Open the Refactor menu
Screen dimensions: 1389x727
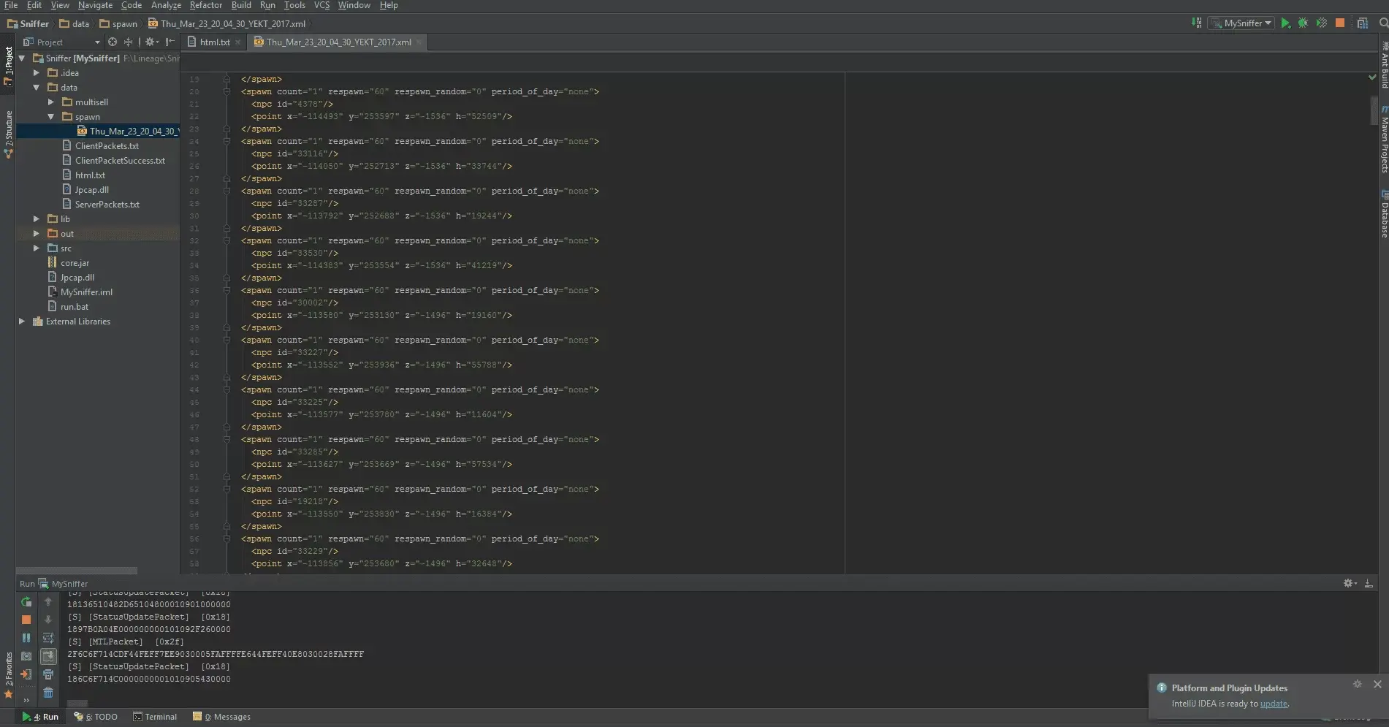tap(206, 5)
